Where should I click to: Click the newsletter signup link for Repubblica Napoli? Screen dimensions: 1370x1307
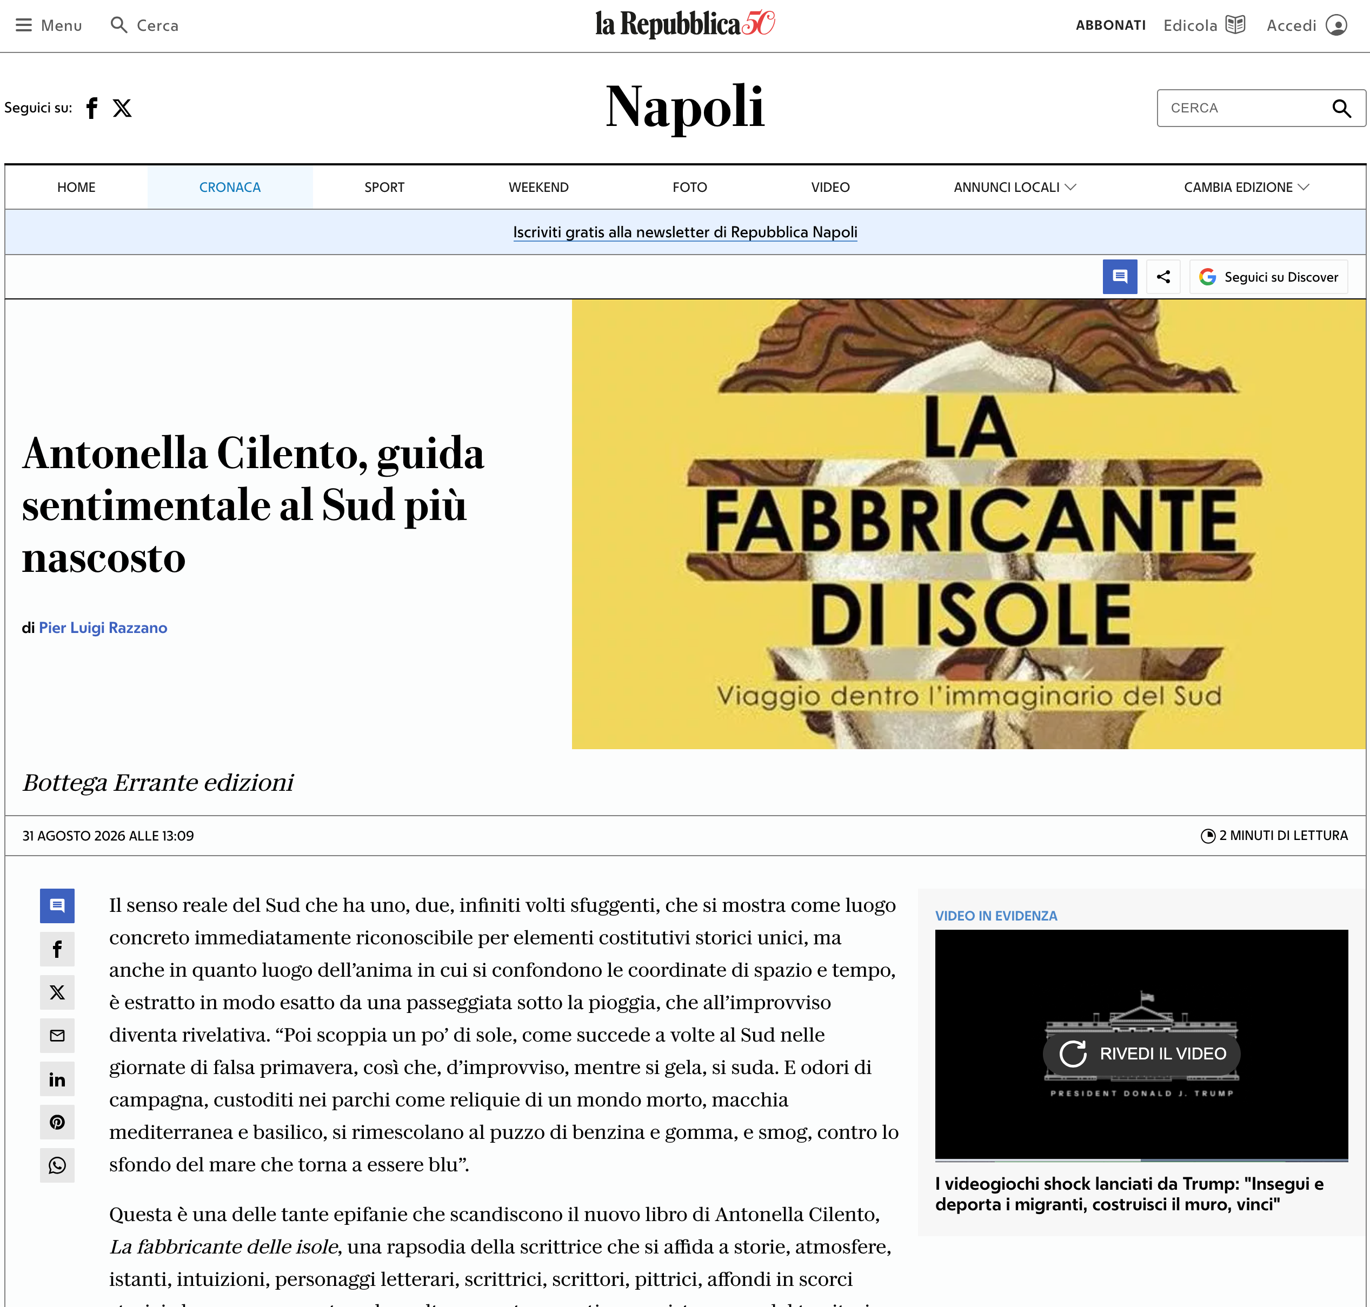(685, 232)
